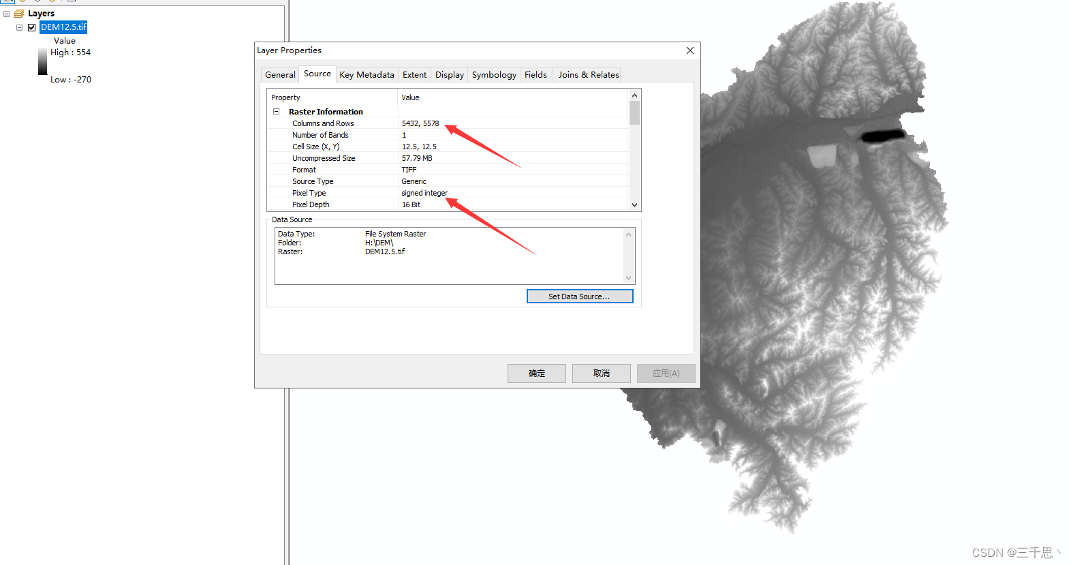Click the property list scrollbar thumb

[x=634, y=113]
